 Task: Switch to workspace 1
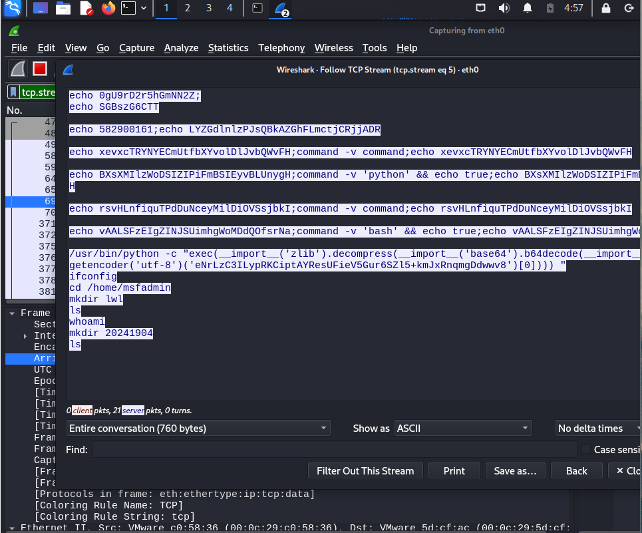tap(166, 8)
